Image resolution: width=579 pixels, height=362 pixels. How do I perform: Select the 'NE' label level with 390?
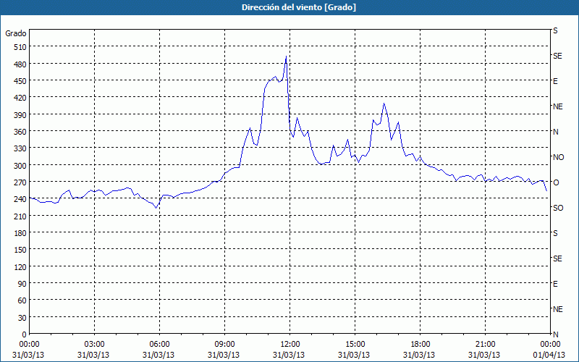(x=557, y=106)
